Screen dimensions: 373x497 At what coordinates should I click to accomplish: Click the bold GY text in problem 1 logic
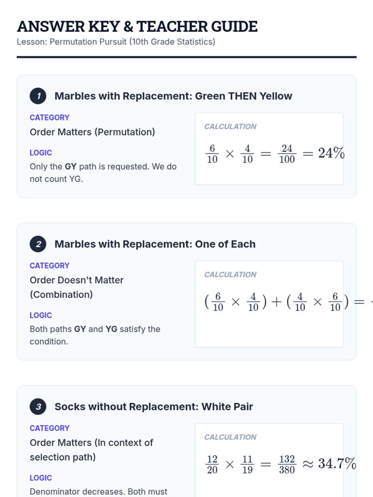pyautogui.click(x=71, y=167)
